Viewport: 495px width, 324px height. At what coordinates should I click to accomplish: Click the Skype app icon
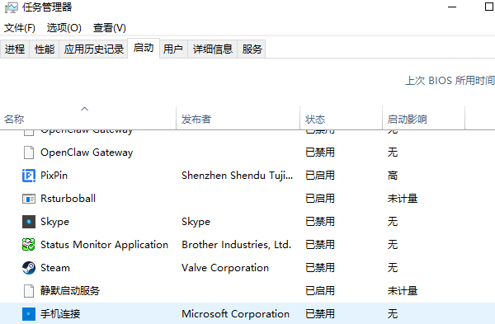tap(29, 222)
